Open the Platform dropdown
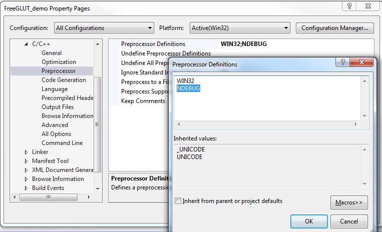Viewport: 382px width, 232px height. pos(240,28)
